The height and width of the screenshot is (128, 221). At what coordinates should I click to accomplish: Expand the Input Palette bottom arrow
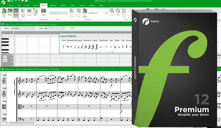[x=112, y=52]
